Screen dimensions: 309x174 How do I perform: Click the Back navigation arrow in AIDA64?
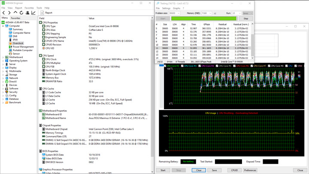4,13
